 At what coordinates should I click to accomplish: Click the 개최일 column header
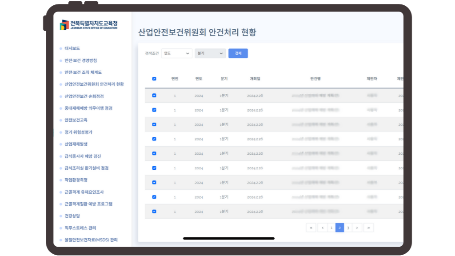[255, 79]
